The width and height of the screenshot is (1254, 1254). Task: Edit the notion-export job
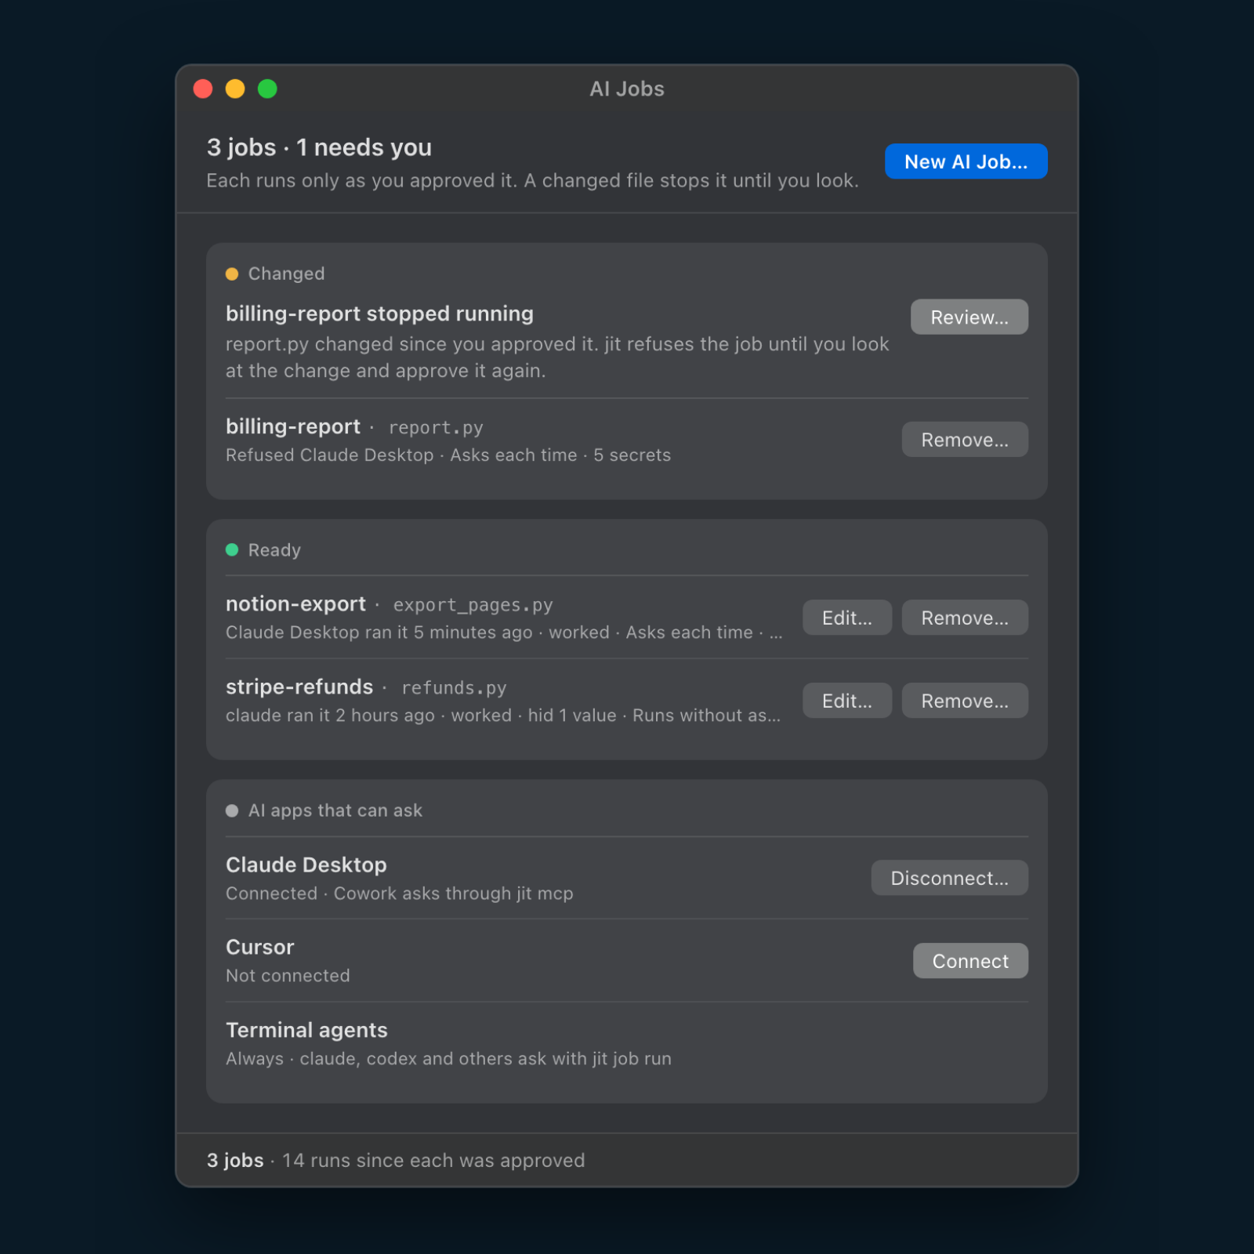click(x=846, y=618)
